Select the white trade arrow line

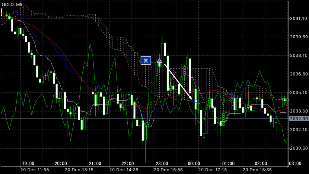pyautogui.click(x=178, y=81)
